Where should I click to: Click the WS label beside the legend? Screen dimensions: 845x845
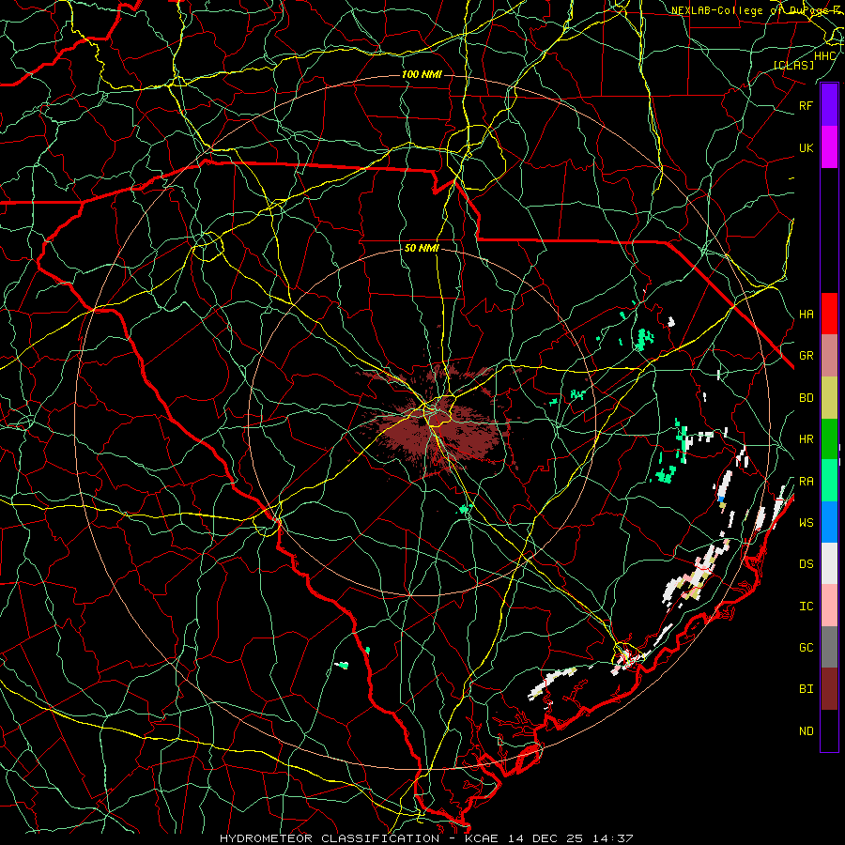click(x=806, y=522)
